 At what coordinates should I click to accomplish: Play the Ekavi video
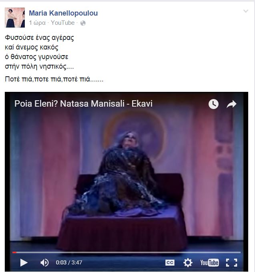pyautogui.click(x=24, y=262)
